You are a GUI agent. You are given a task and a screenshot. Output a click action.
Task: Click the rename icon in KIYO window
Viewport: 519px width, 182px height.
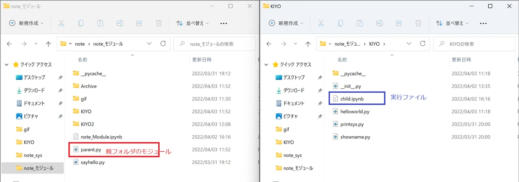pyautogui.click(x=379, y=23)
